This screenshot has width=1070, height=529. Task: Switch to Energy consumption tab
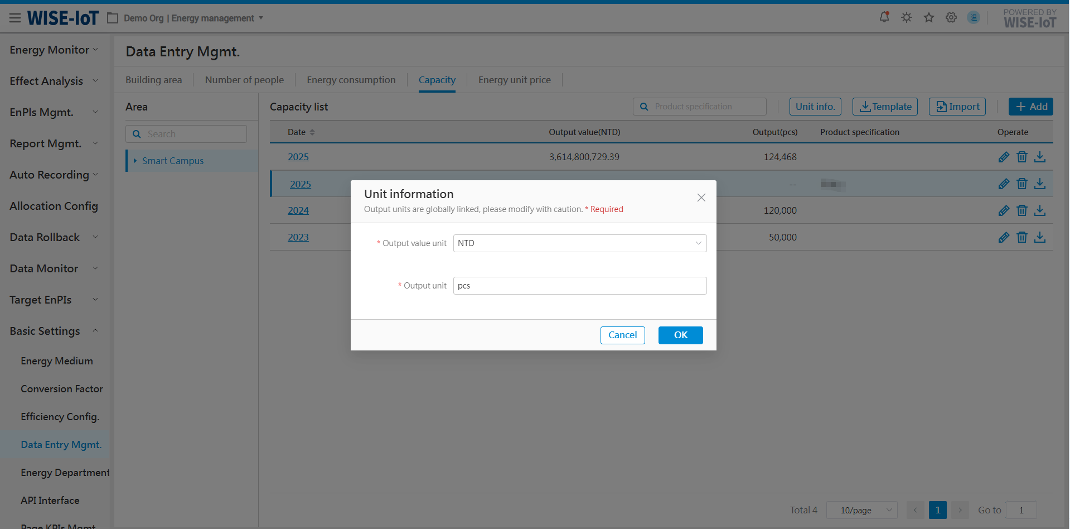coord(351,80)
